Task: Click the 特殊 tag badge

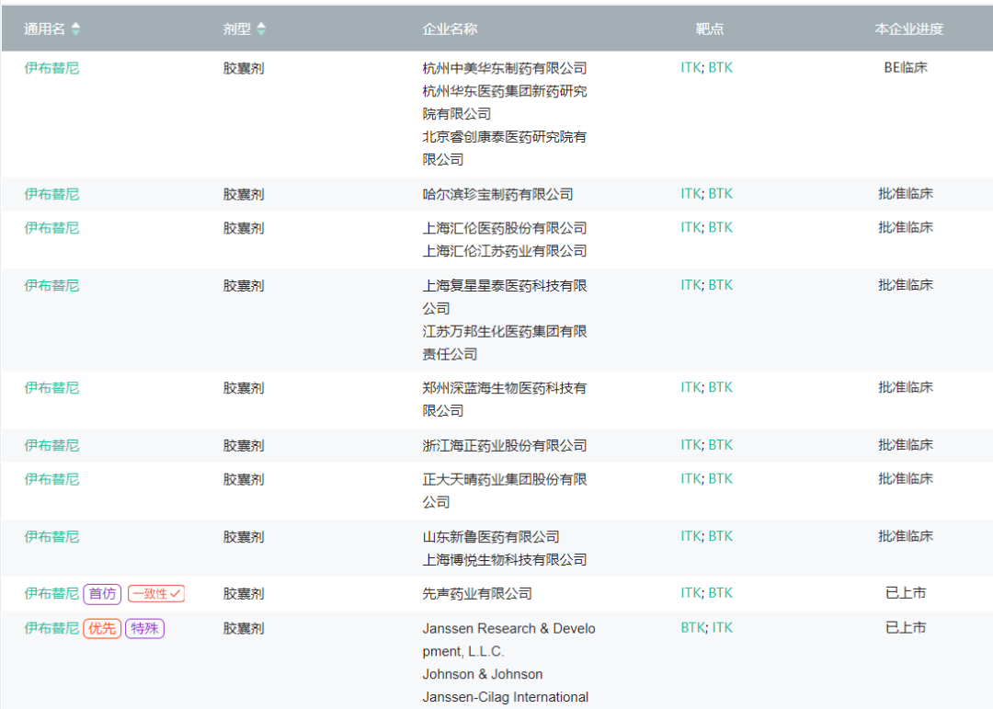Action: [144, 628]
